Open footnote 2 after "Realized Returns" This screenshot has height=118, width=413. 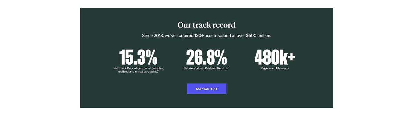[229, 68]
